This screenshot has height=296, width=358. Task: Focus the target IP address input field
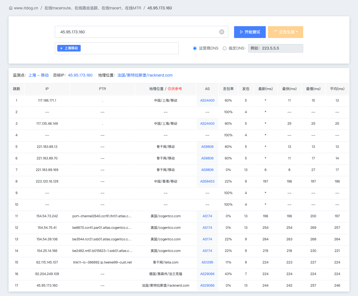[x=142, y=32]
